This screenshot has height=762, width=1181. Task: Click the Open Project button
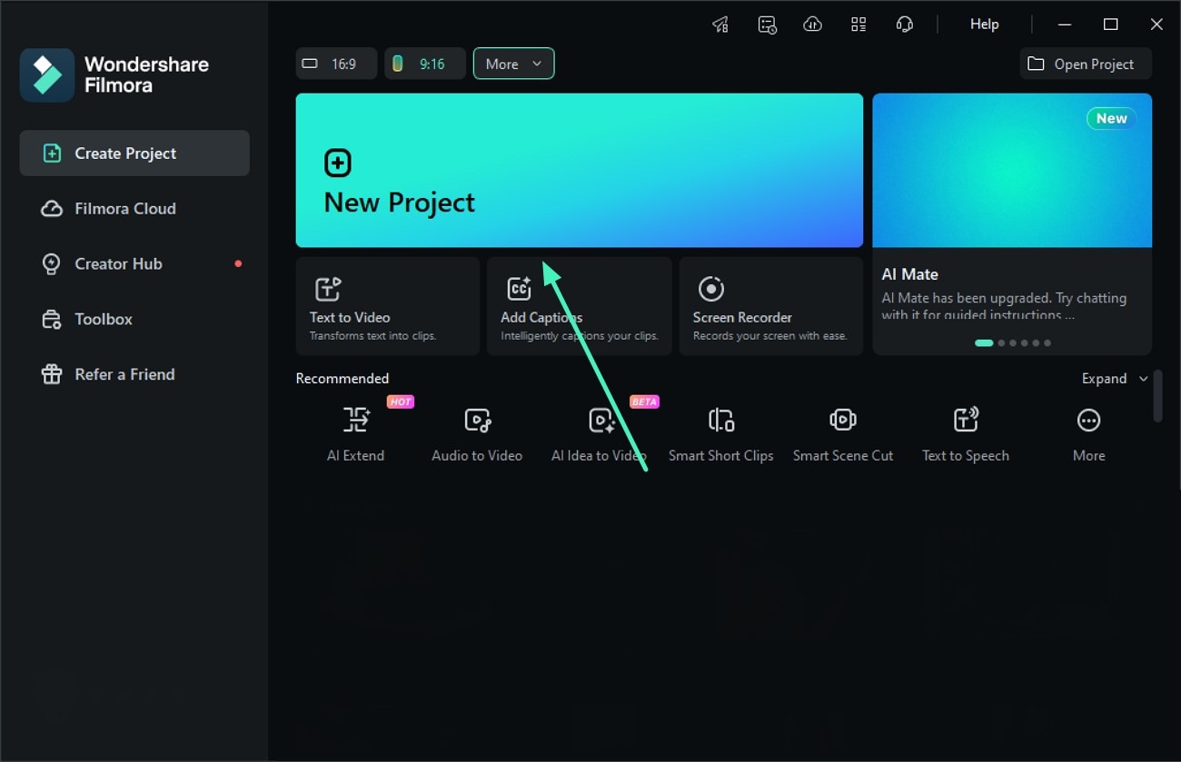coord(1085,64)
